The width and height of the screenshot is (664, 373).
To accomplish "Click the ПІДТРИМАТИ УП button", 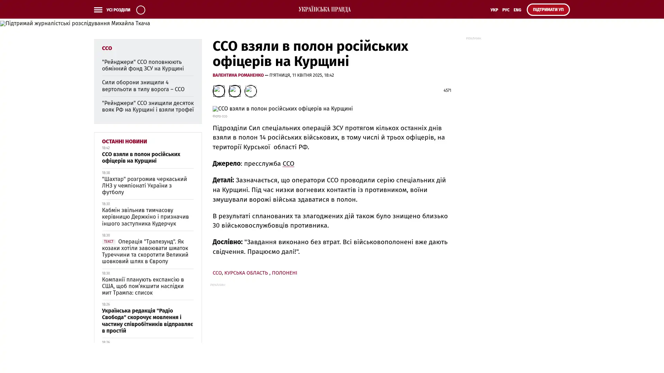I will point(548,10).
